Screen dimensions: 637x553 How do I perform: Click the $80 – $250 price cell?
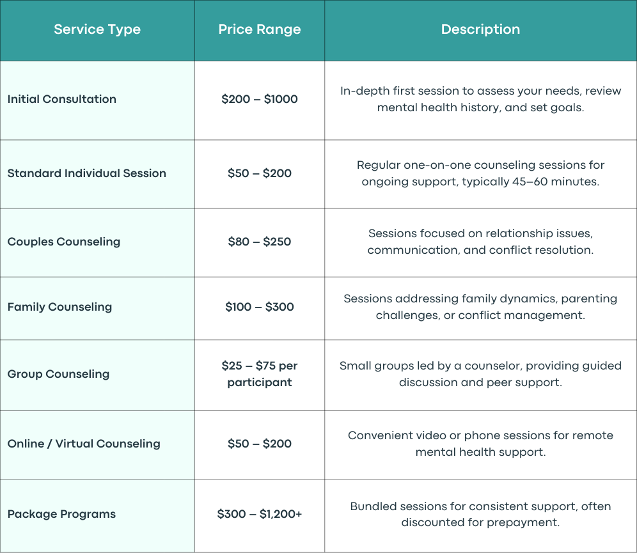pyautogui.click(x=260, y=242)
